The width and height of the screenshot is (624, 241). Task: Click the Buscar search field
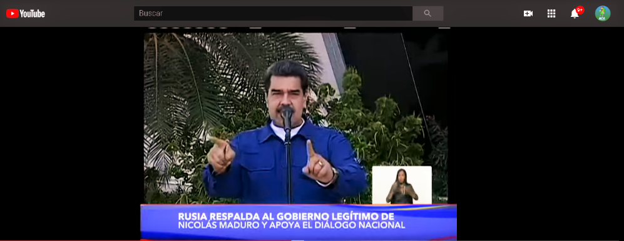(273, 14)
